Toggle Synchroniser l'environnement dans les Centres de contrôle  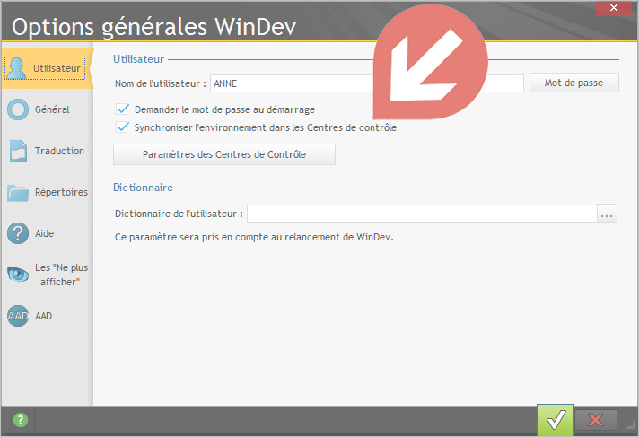(123, 127)
